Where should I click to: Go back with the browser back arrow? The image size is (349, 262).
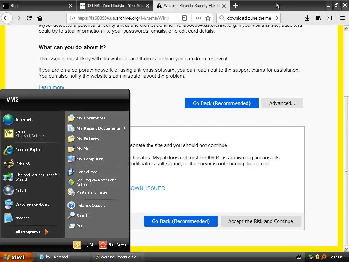click(7, 18)
